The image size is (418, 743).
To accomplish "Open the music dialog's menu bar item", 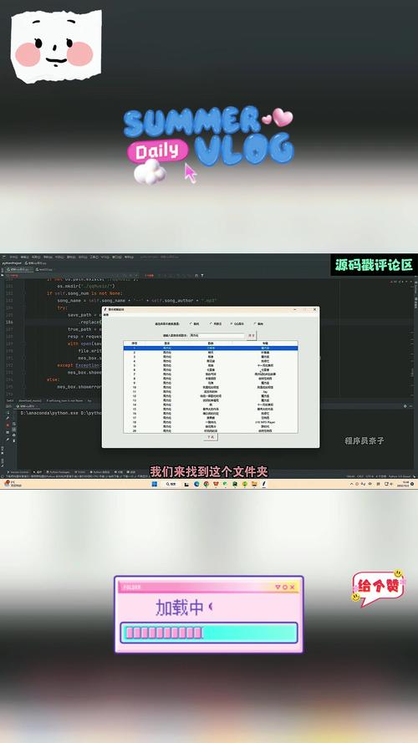I will point(105,314).
